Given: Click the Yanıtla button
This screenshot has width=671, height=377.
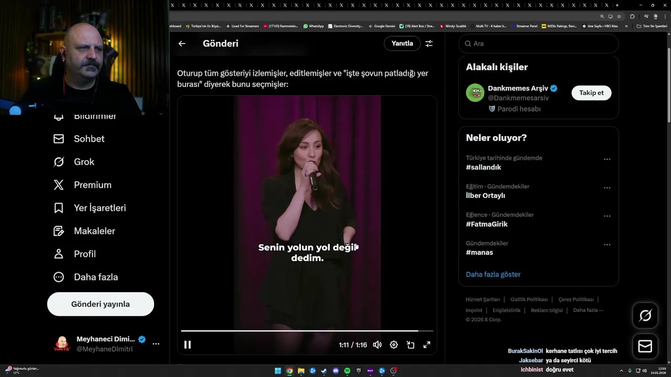Looking at the screenshot, I should click(402, 43).
